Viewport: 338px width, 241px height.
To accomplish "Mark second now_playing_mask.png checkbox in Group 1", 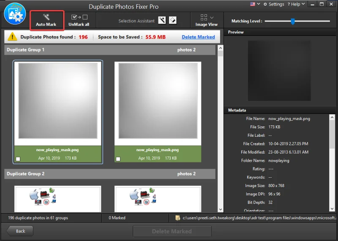I will click(118, 159).
